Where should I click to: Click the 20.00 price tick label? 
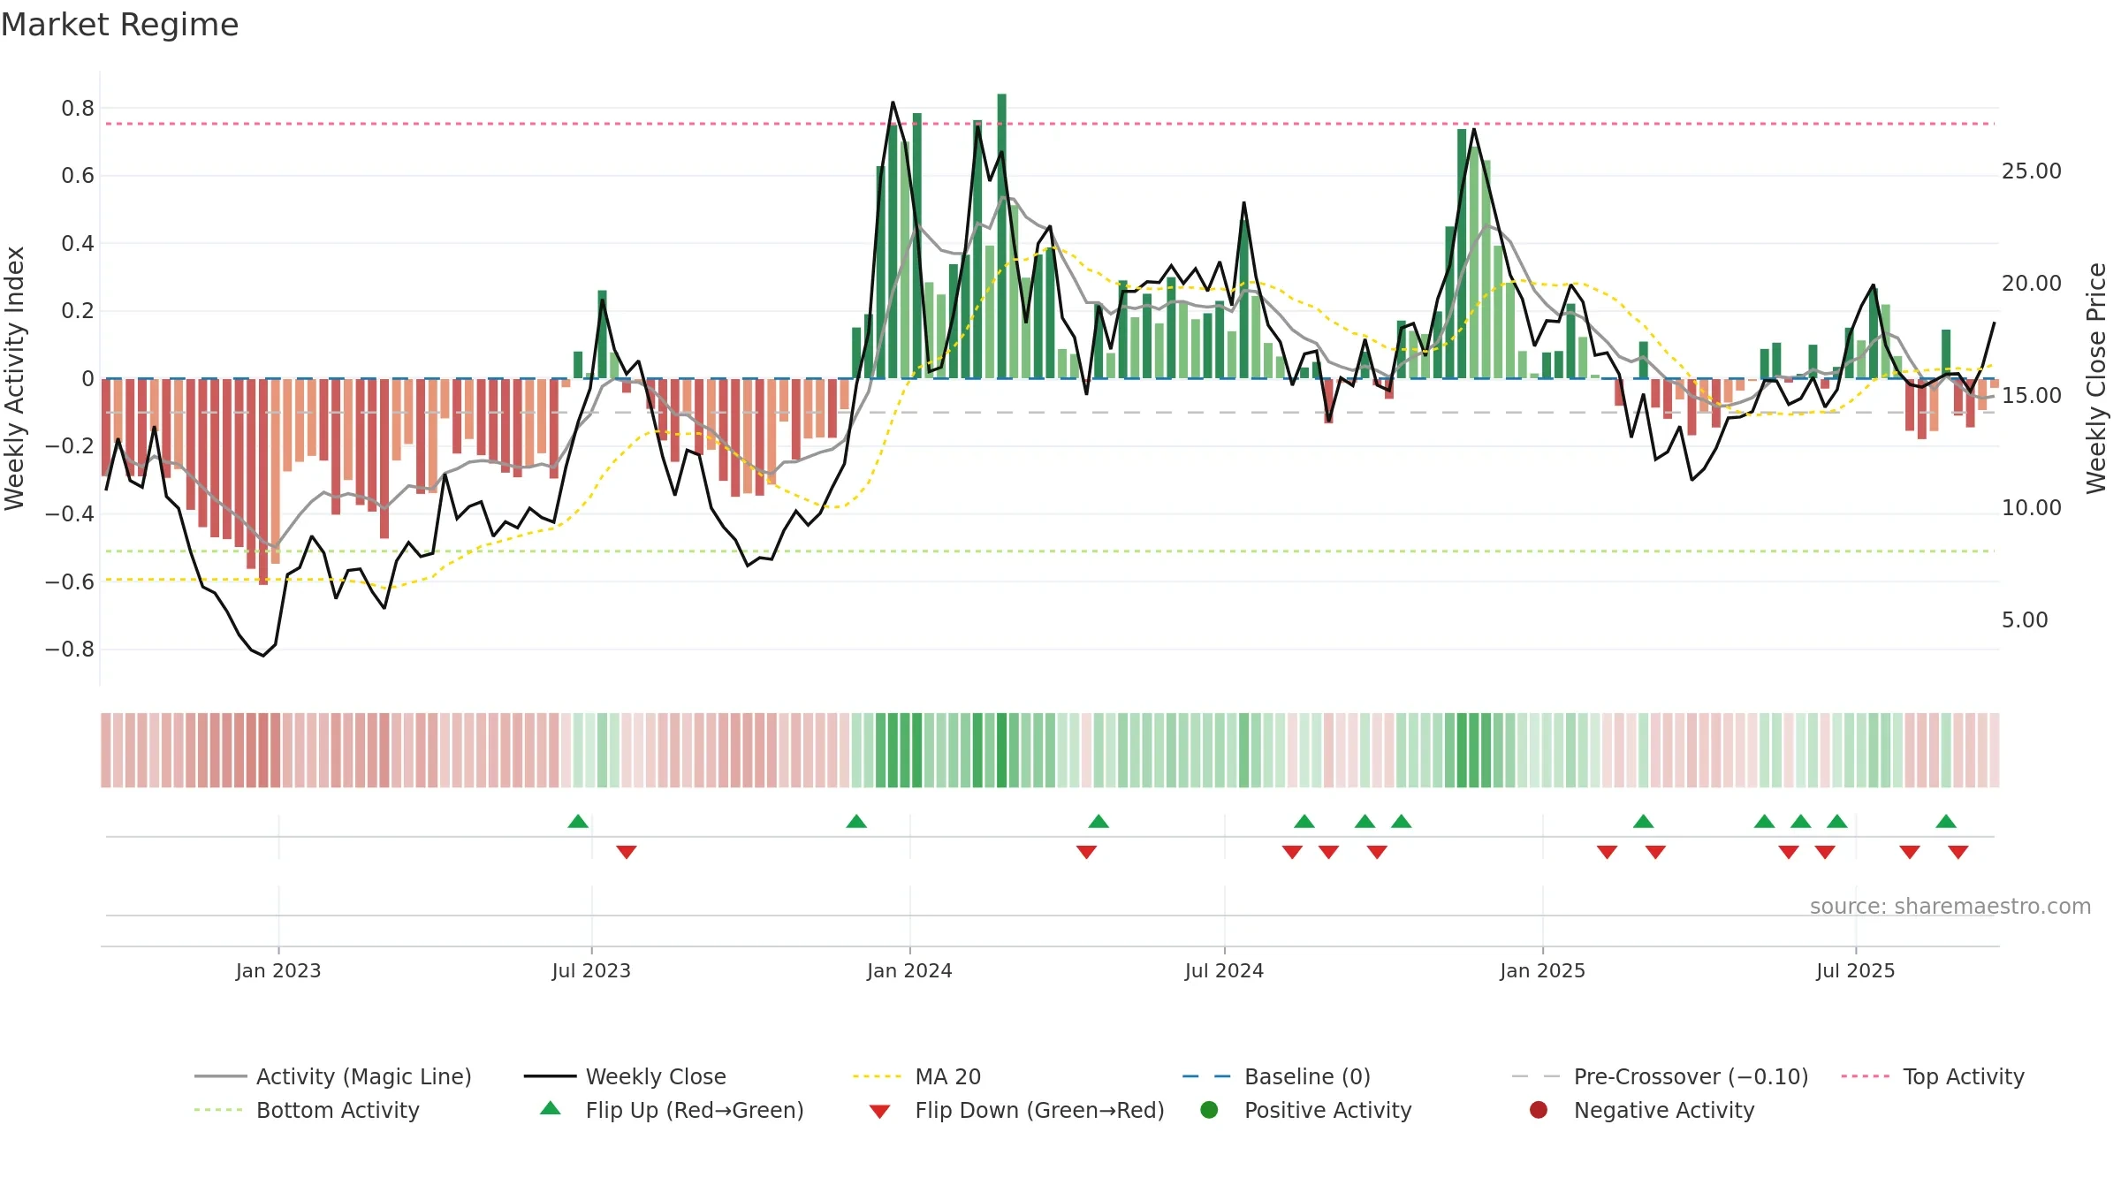[x=2031, y=284]
